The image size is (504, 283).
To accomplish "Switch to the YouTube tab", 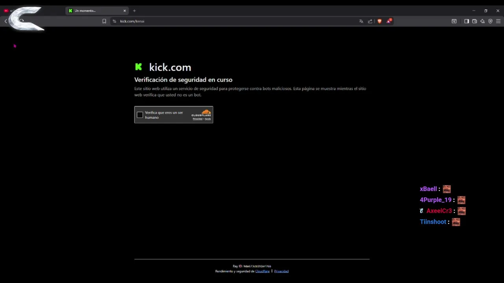I will pos(8,11).
